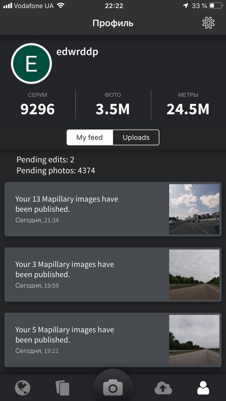Select the profile person tab icon
Viewport: 226px width, 401px height.
tap(203, 388)
